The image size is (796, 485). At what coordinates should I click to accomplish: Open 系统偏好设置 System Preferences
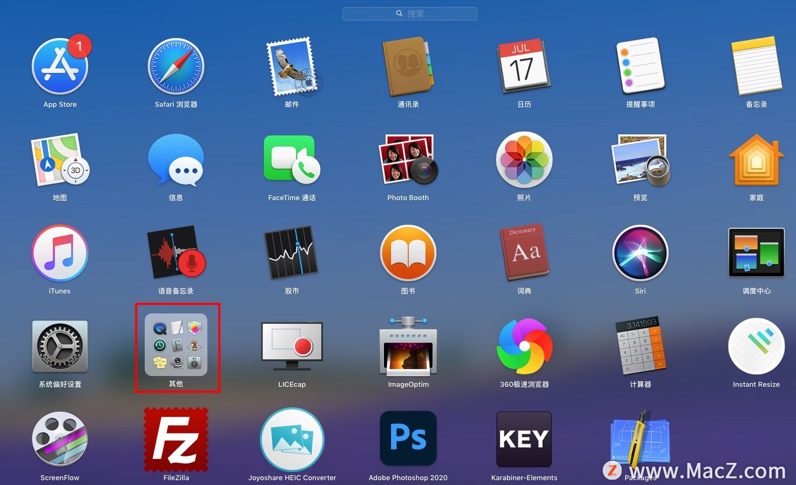pyautogui.click(x=60, y=346)
